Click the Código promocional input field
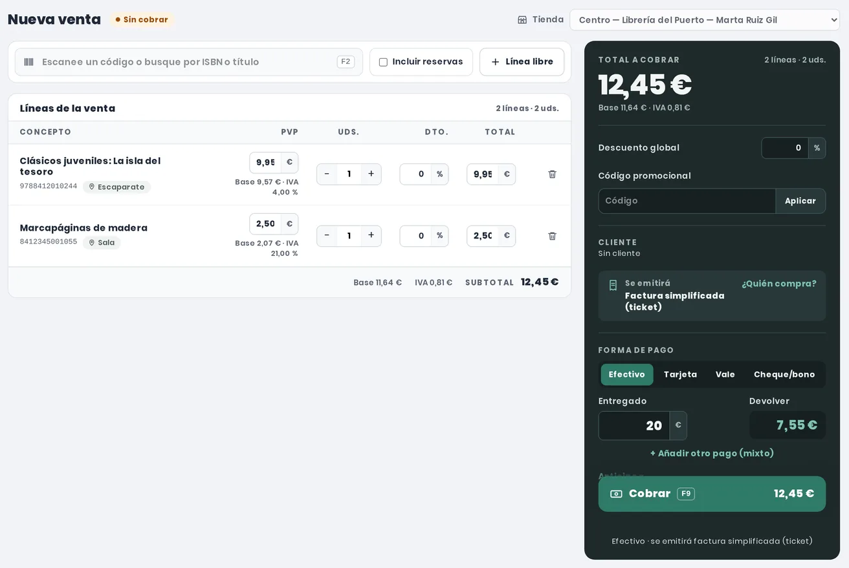This screenshot has width=849, height=568. (687, 201)
